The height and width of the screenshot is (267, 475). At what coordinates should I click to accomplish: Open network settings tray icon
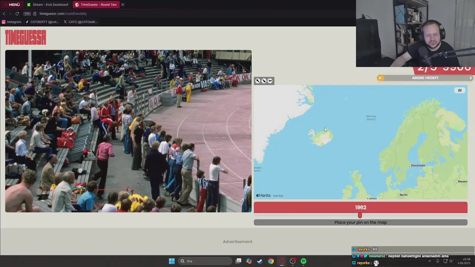tap(445, 261)
